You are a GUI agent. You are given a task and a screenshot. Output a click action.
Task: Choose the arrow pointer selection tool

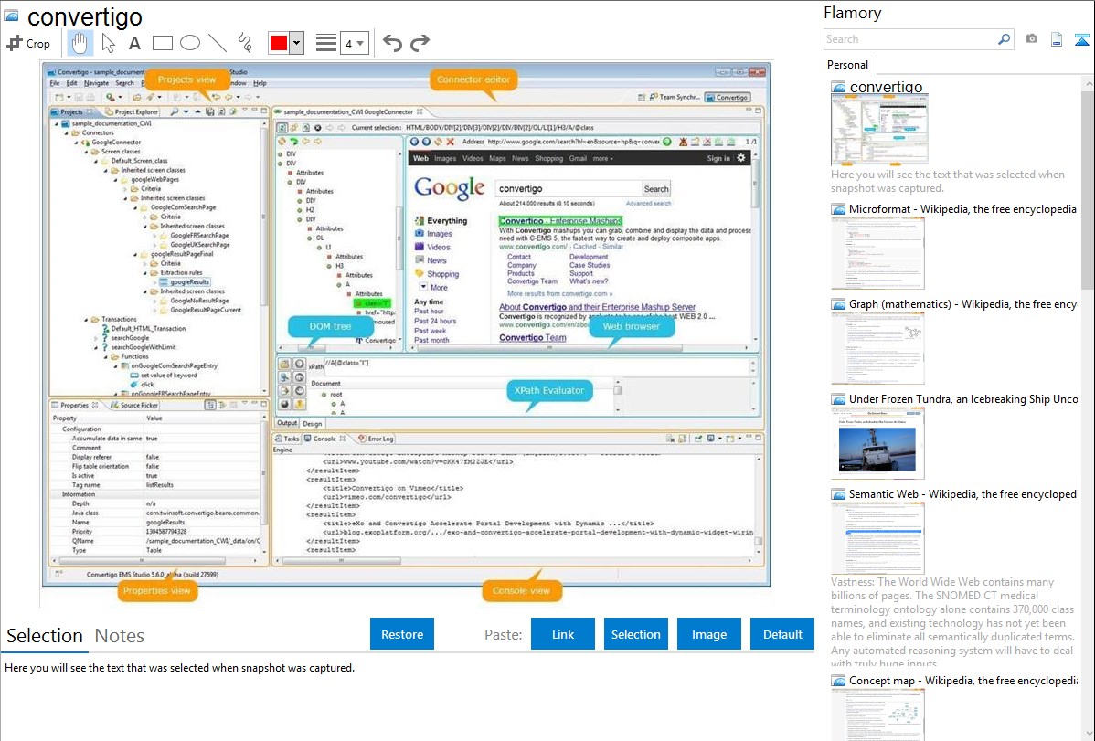(x=108, y=43)
